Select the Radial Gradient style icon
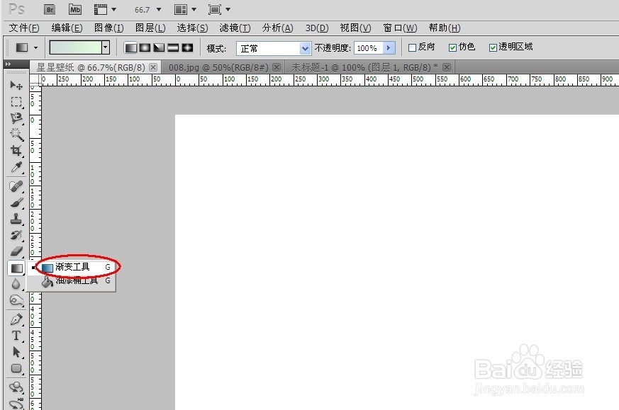The image size is (619, 410). 145,48
